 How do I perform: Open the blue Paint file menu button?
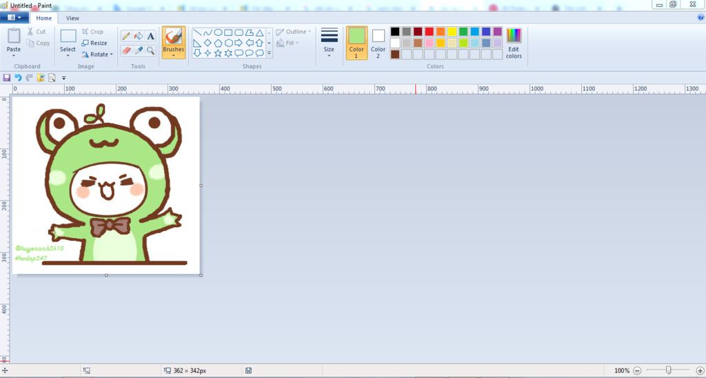click(14, 17)
